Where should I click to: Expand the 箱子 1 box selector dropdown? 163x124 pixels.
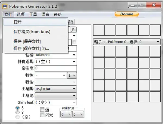[x=127, y=42]
